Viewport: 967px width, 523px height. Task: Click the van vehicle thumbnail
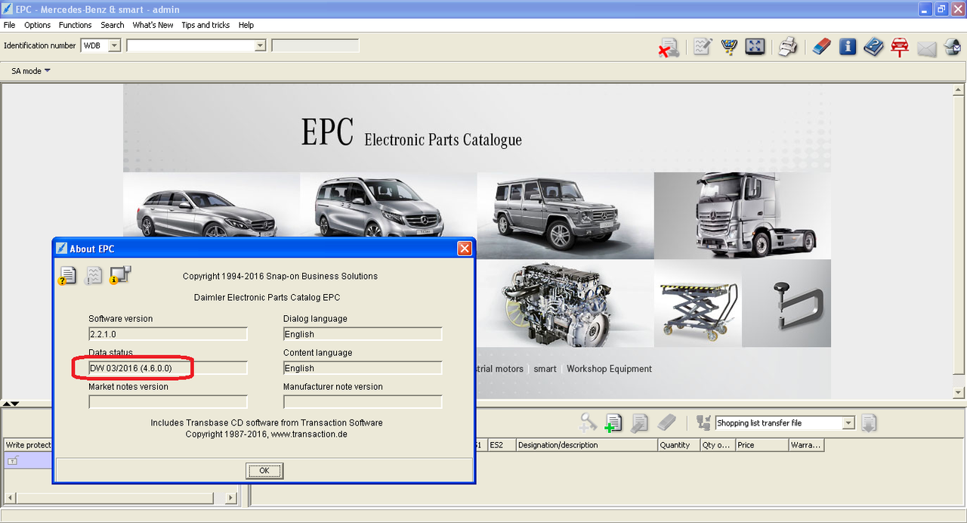(388, 205)
